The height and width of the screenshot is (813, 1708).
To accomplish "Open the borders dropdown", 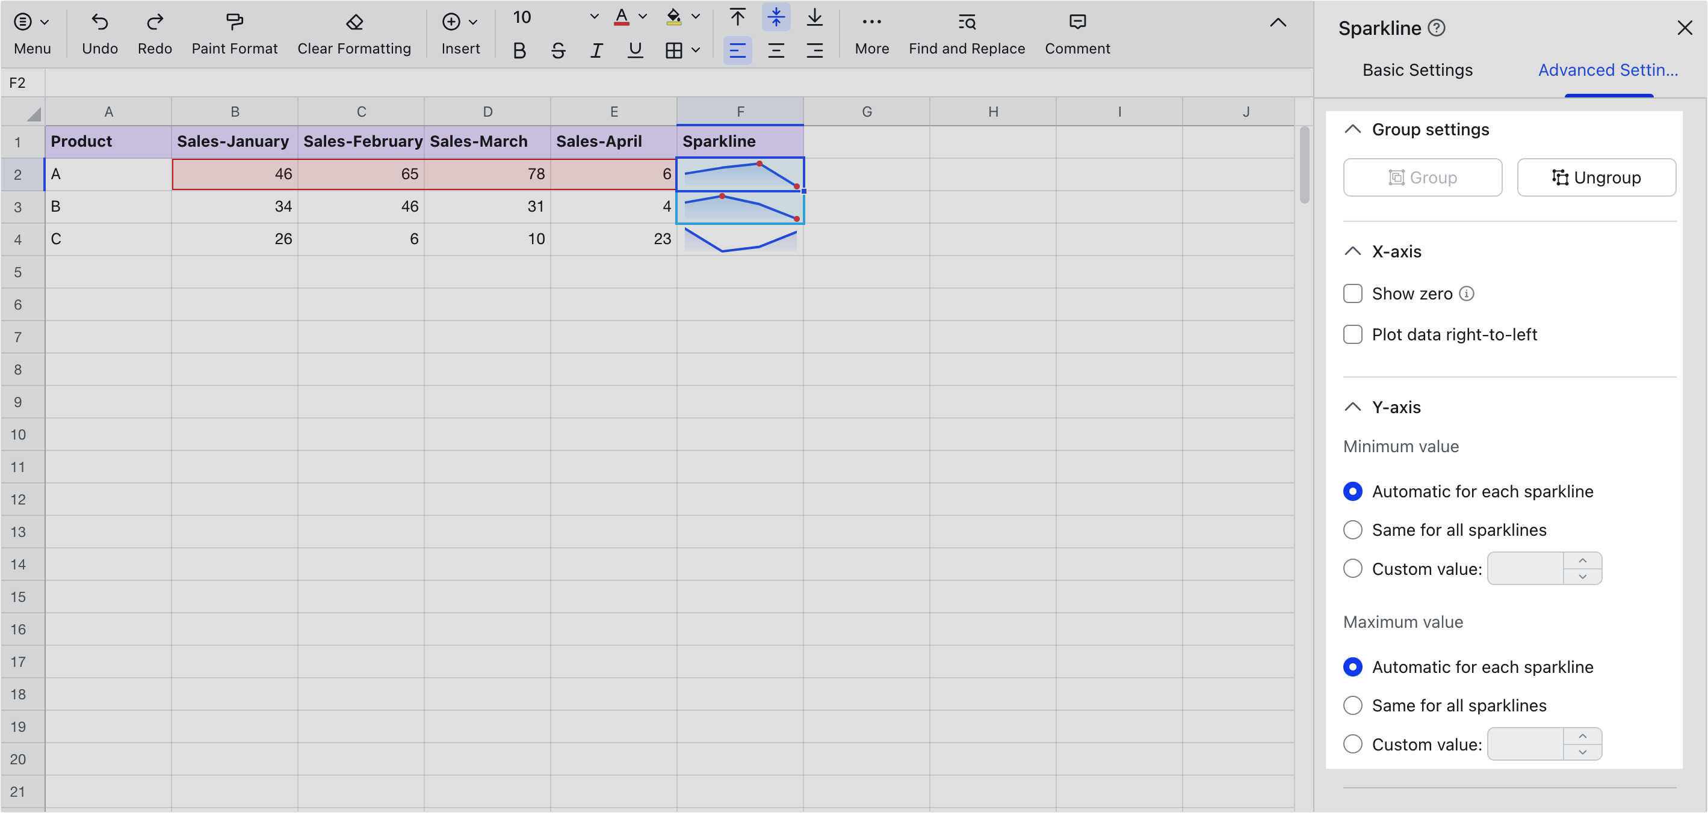I will point(695,51).
